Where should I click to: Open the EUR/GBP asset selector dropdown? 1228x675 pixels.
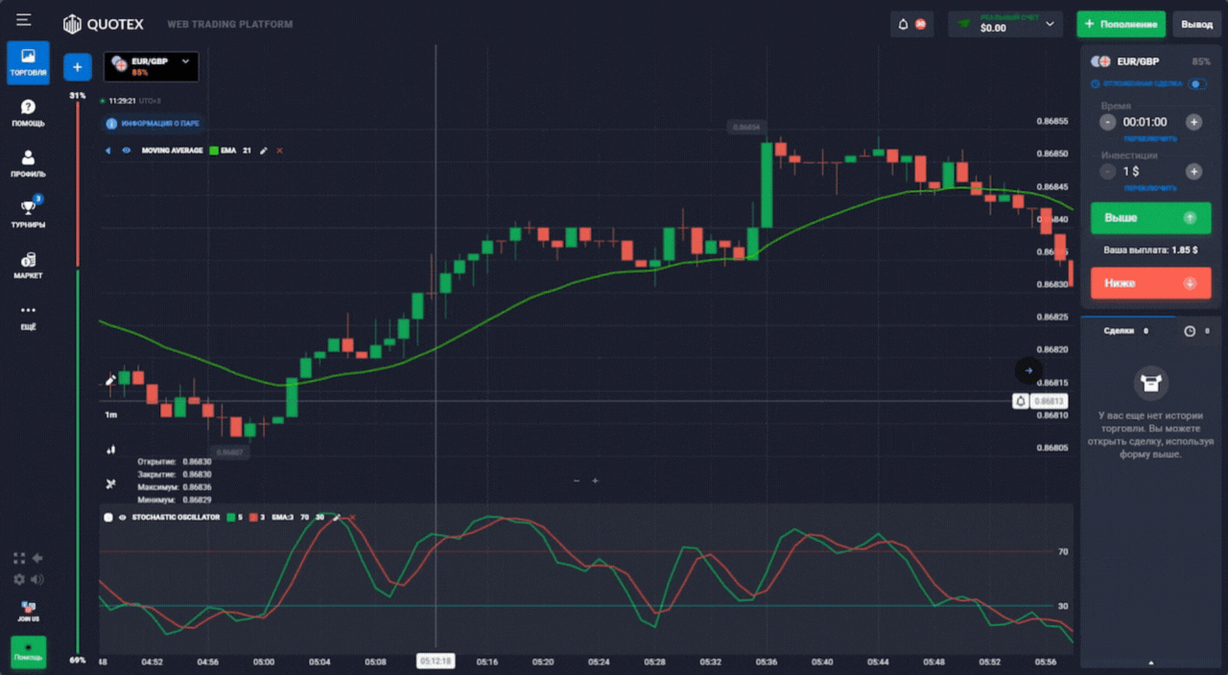(151, 67)
